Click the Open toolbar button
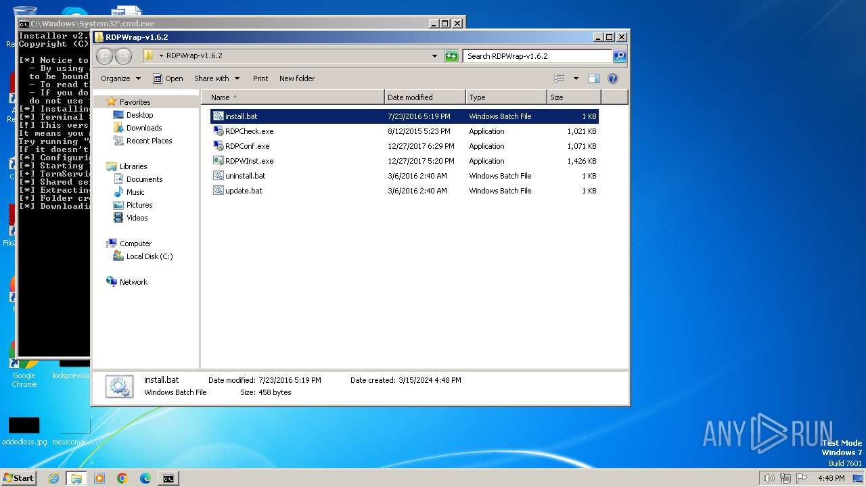This screenshot has height=487, width=866. click(x=168, y=78)
